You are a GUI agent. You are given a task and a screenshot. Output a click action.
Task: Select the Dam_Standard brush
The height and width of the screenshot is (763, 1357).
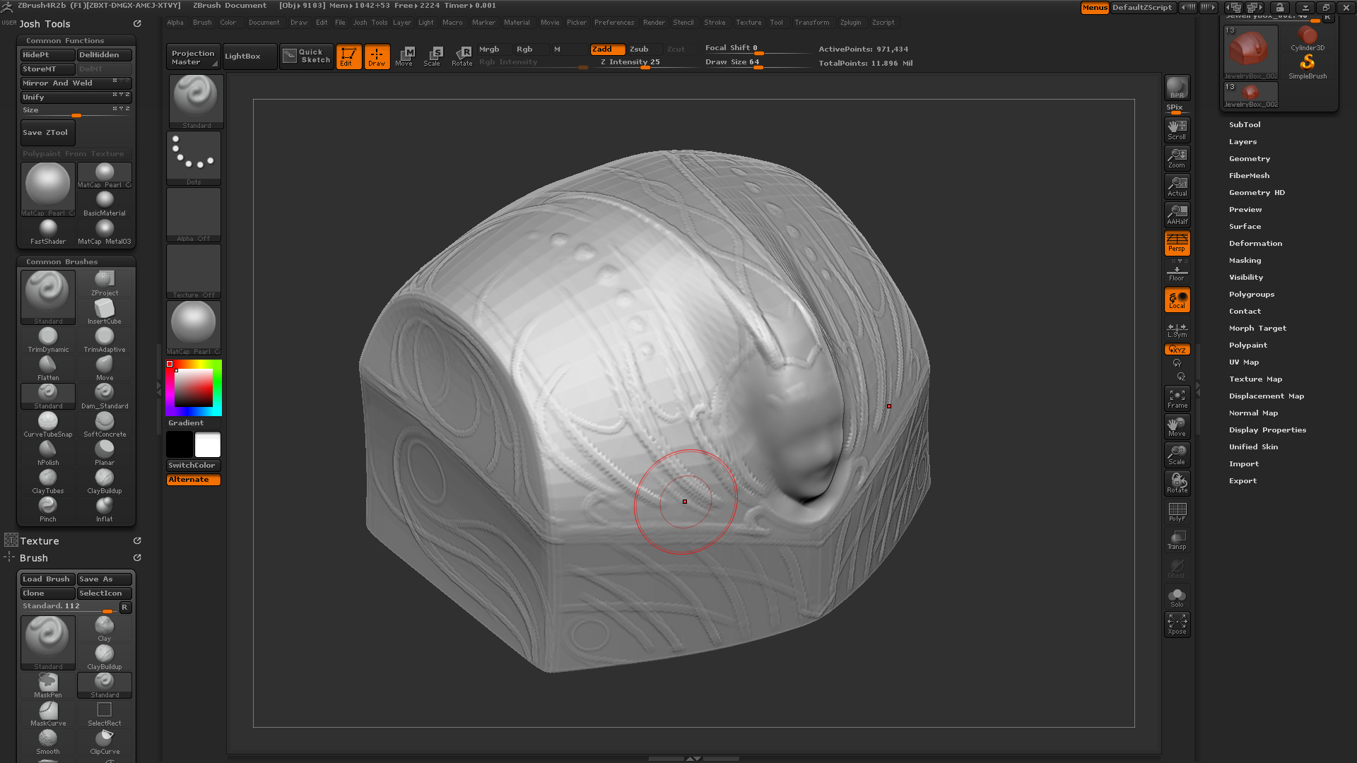pos(105,396)
